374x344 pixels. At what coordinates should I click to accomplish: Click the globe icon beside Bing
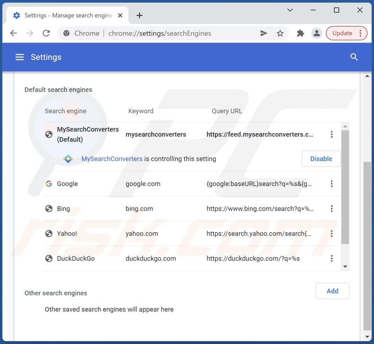tap(49, 208)
